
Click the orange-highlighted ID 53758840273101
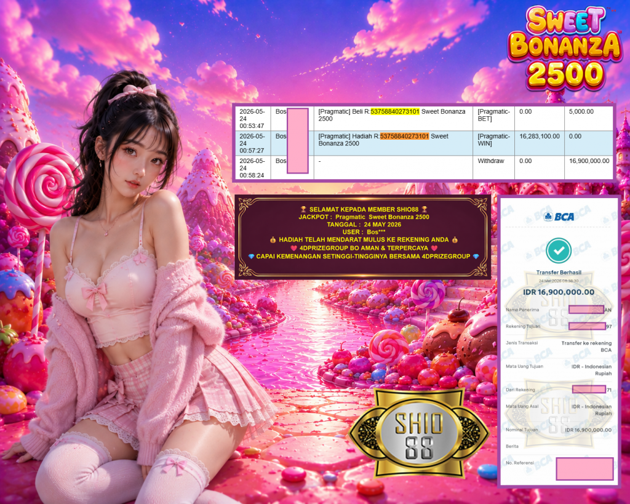[404, 136]
